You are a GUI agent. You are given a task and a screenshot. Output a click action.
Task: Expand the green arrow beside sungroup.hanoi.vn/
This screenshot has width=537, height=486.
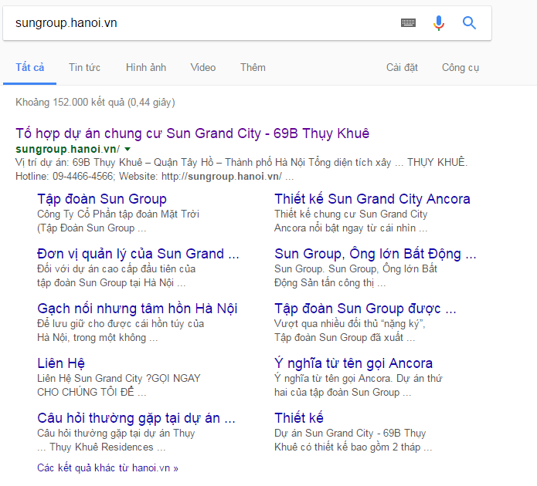[x=127, y=149]
